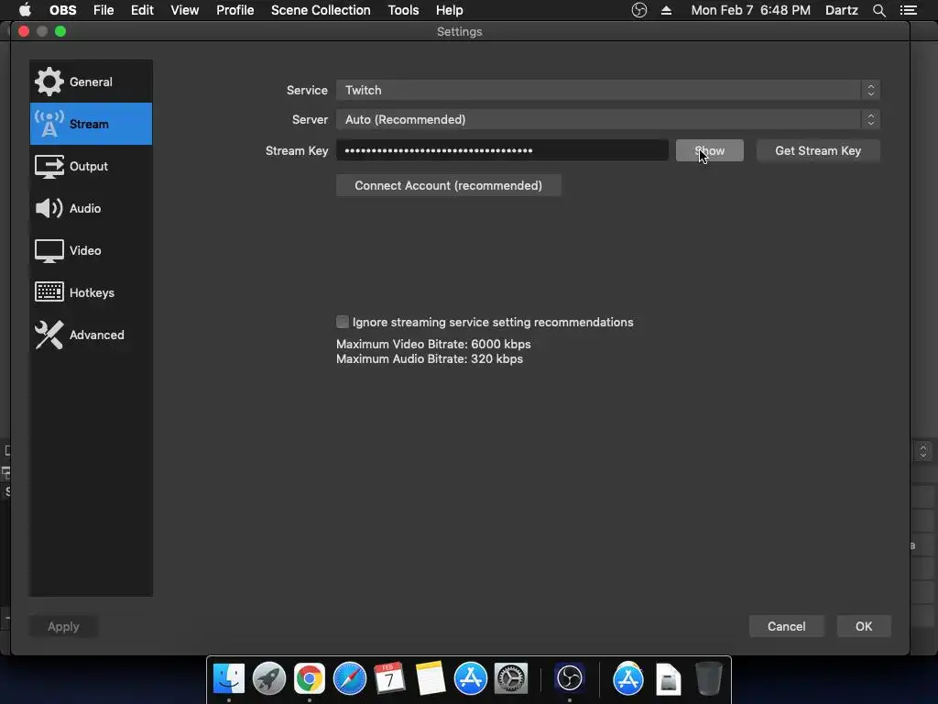Confirm settings with the OK button

coord(863,626)
